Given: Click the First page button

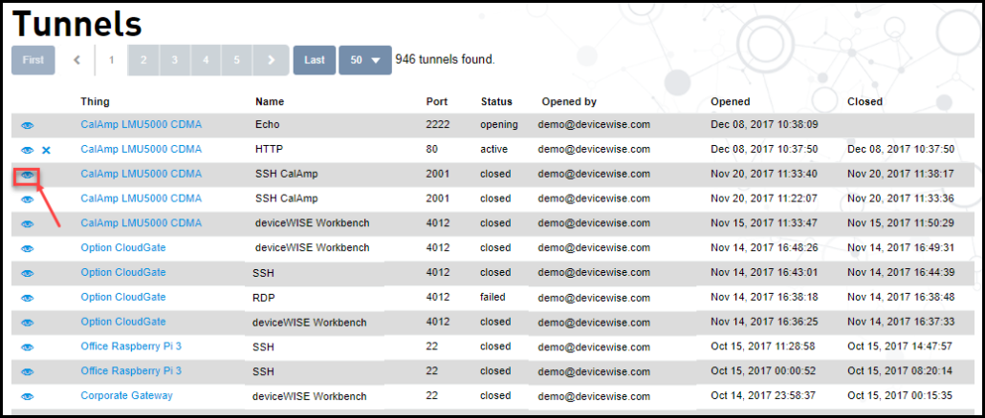Looking at the screenshot, I should pyautogui.click(x=33, y=60).
